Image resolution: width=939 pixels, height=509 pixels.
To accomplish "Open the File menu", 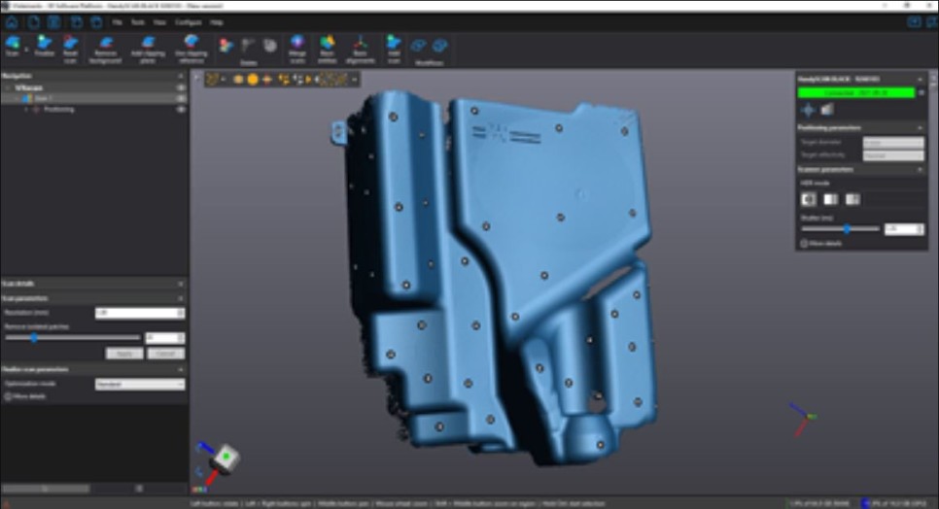I will pyautogui.click(x=117, y=21).
